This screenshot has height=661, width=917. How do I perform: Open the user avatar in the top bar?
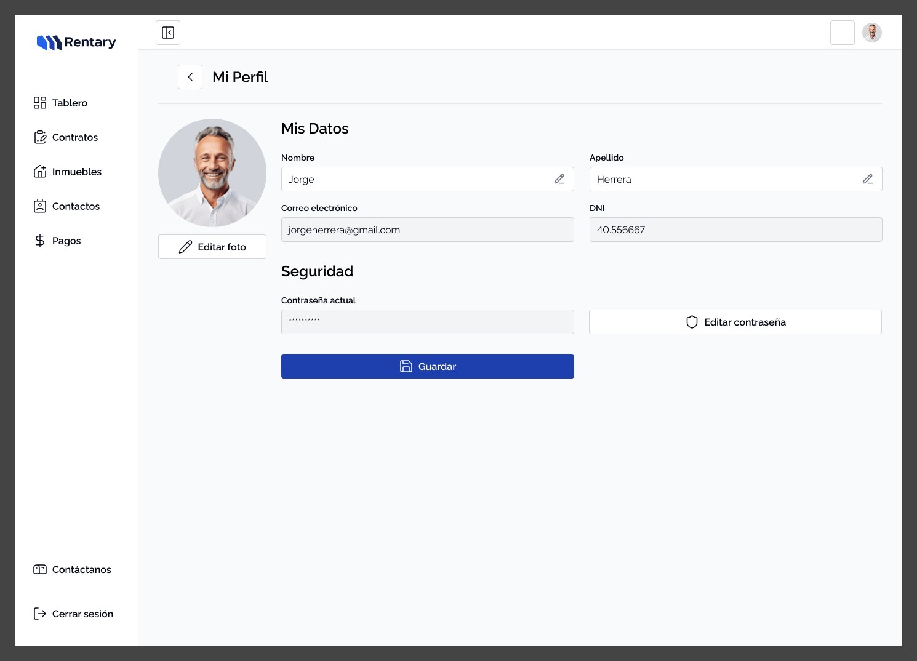(872, 33)
